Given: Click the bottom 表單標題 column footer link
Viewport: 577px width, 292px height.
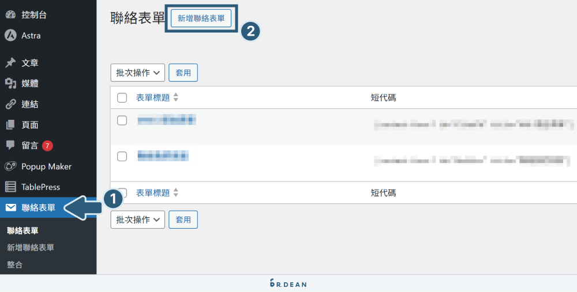Looking at the screenshot, I should pyautogui.click(x=153, y=192).
